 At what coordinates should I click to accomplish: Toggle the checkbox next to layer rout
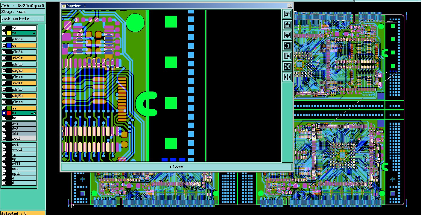(x=4, y=138)
